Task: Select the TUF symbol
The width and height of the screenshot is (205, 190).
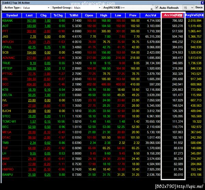Action: click(x=5, y=148)
